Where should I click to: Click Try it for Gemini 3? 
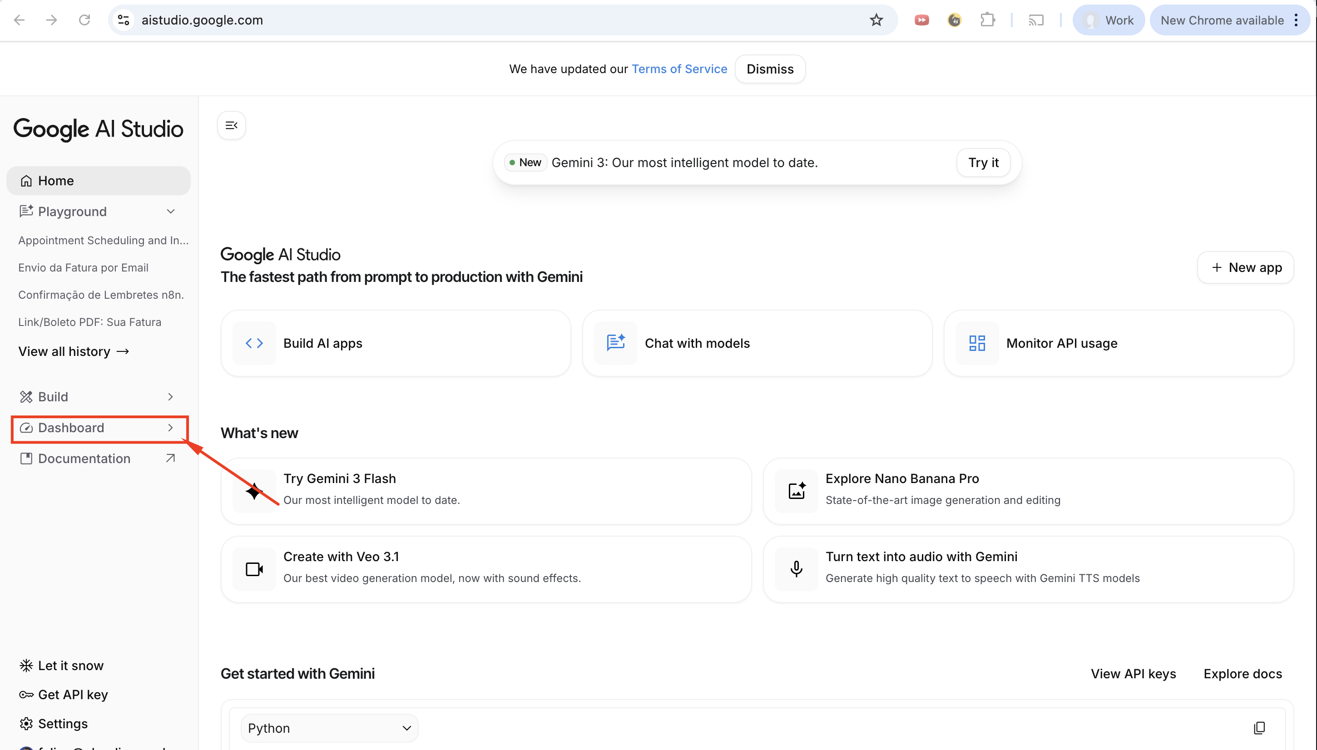(983, 163)
